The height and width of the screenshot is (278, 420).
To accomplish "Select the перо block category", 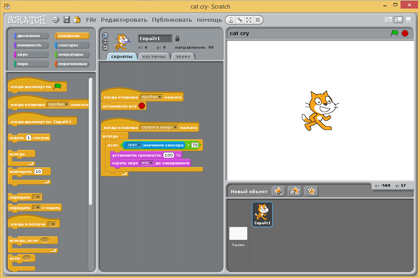I will [x=31, y=63].
